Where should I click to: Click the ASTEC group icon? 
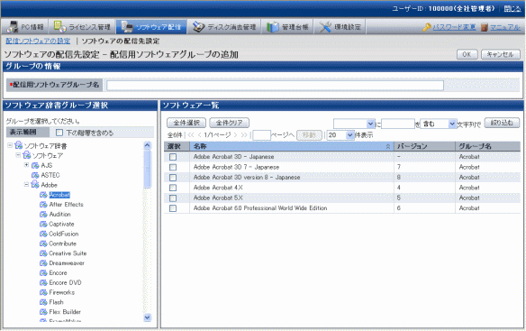[x=35, y=175]
